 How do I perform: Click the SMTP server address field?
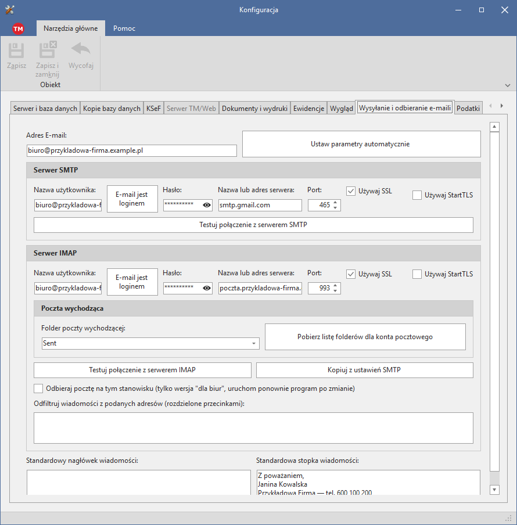coord(260,205)
